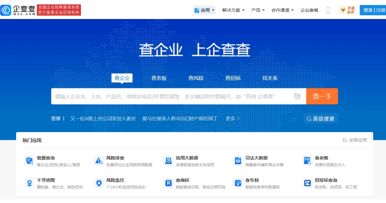This screenshot has height=203, width=386.
Task: Click the 热门应用 section heading
Action: click(x=32, y=140)
